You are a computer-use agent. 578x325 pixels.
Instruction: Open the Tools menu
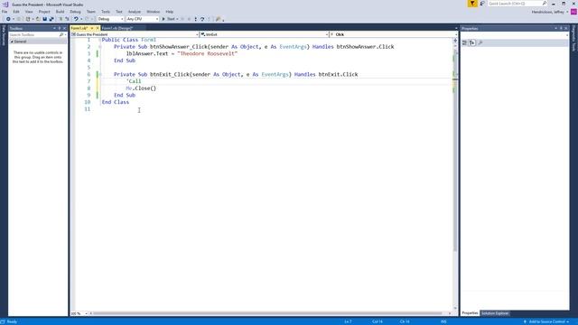click(x=106, y=12)
